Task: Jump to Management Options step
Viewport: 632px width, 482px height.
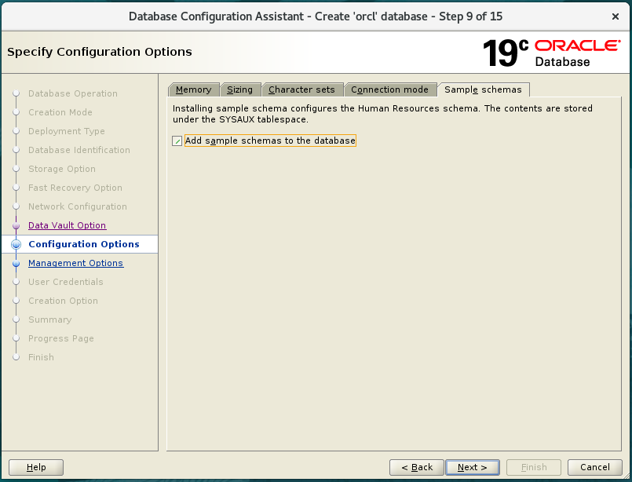Action: (x=76, y=263)
